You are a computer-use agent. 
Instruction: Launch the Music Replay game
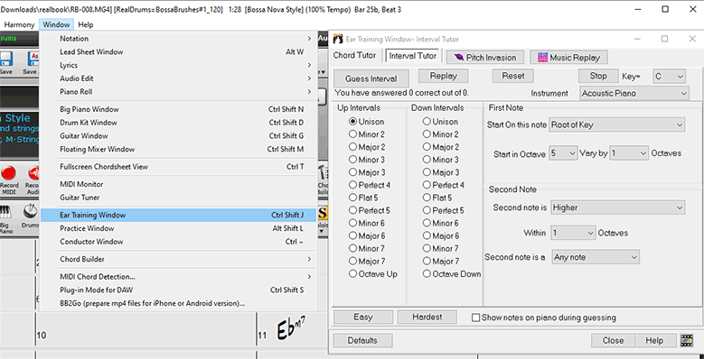569,58
